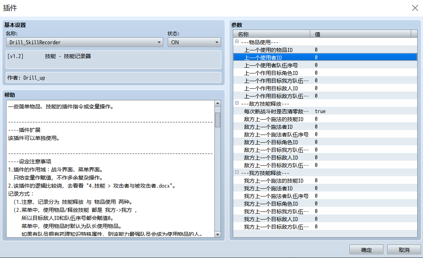Click the ---敌方技能释放--- group label
The height and width of the screenshot is (258, 423).
265,104
